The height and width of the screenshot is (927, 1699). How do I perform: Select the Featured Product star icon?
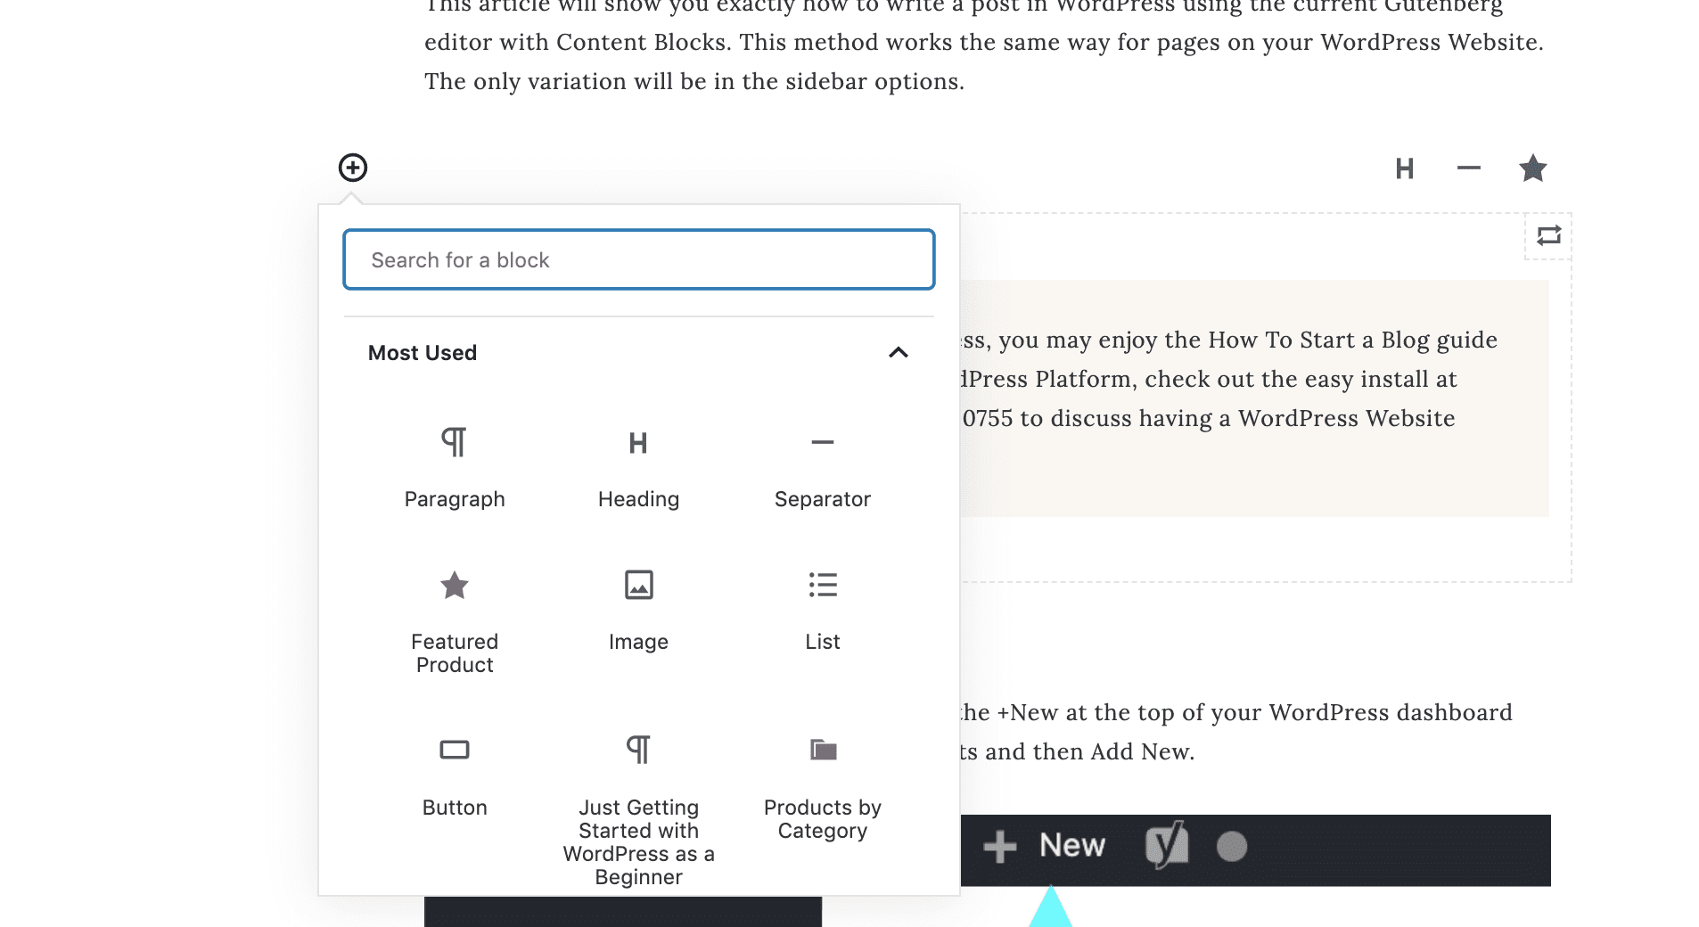pos(455,586)
